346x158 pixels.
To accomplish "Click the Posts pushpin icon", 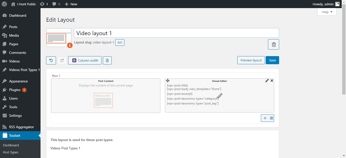I will pyautogui.click(x=5, y=27).
